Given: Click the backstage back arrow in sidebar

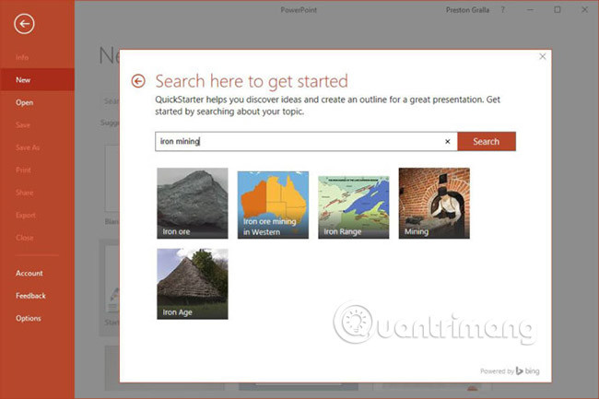Looking at the screenshot, I should [24, 24].
